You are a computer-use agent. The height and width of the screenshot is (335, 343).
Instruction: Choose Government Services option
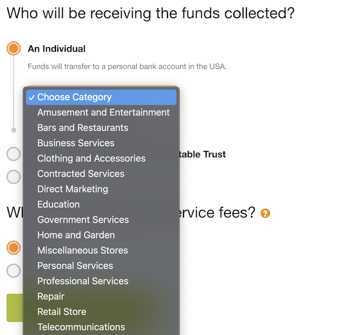tap(101, 220)
